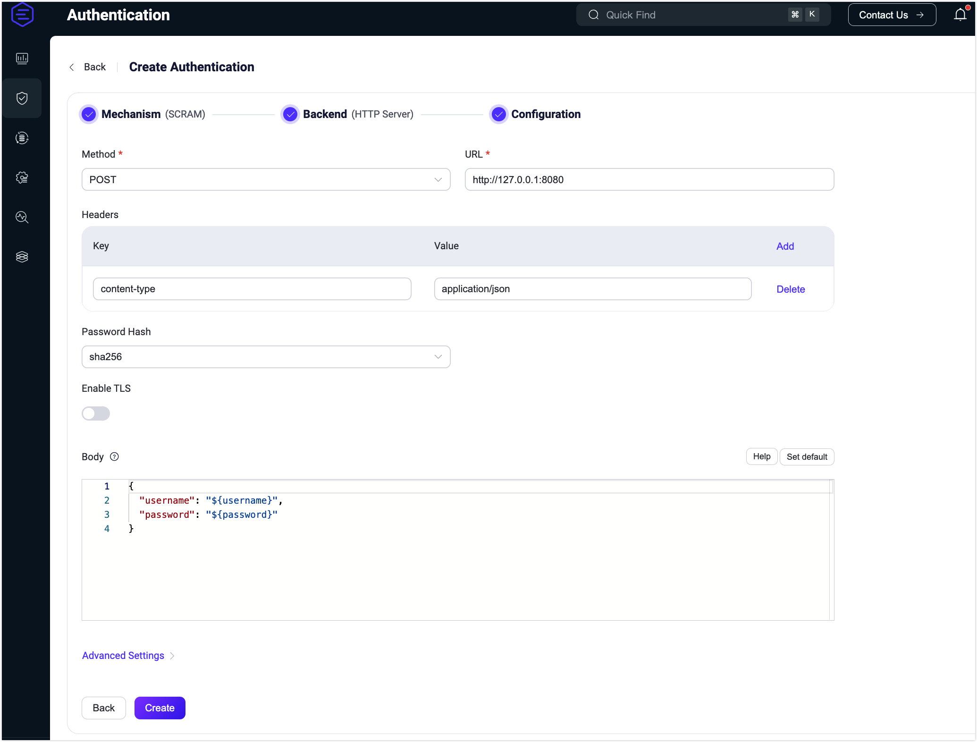Click the Add link in Headers table
Screen dimensions: 977x742
click(x=784, y=246)
